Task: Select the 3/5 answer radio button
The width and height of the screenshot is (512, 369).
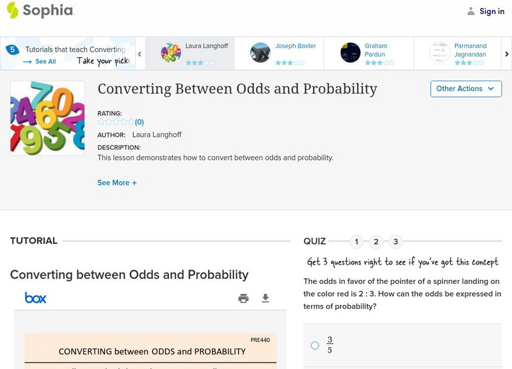Action: (315, 345)
